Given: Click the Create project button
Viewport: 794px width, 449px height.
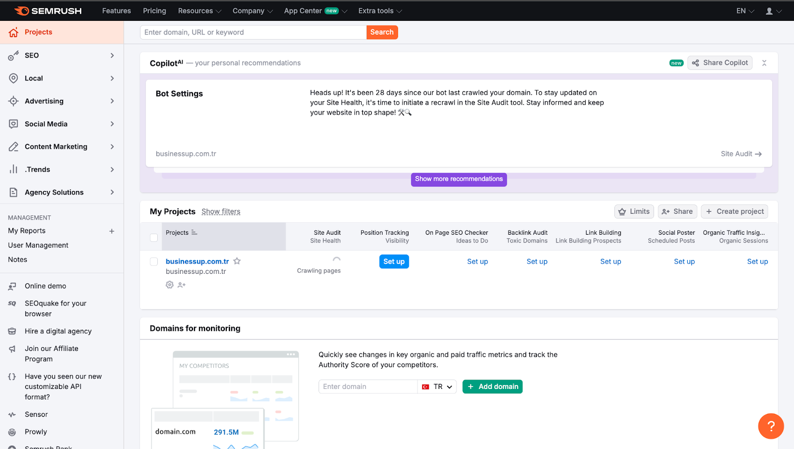Looking at the screenshot, I should click(734, 212).
